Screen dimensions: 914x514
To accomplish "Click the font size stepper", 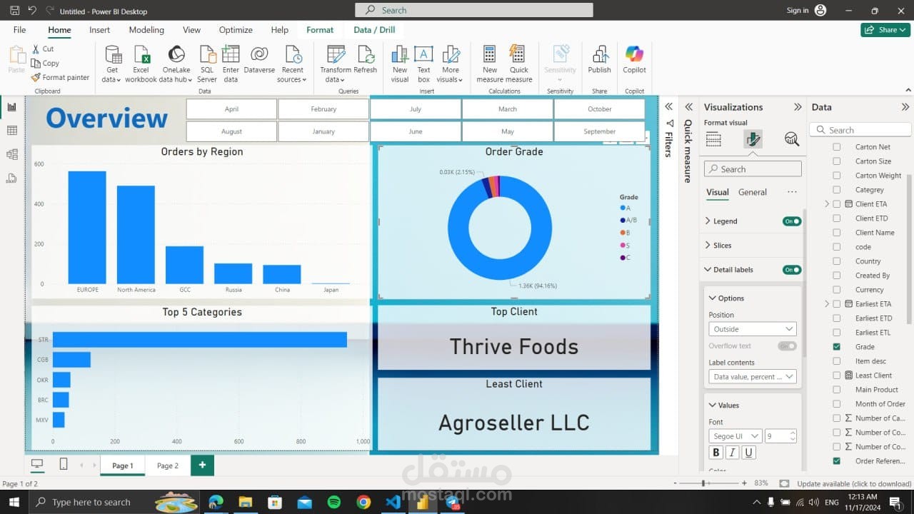I will click(x=793, y=436).
